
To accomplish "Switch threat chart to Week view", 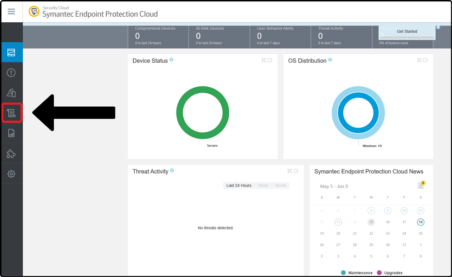I will (263, 186).
